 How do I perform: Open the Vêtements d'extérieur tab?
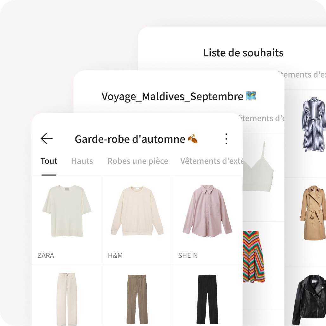212,161
